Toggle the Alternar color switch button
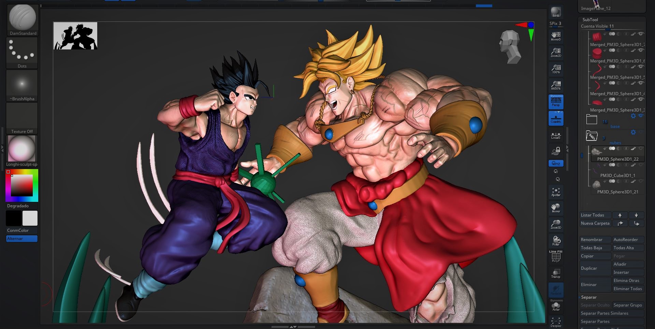This screenshot has height=329, width=655. 22,239
